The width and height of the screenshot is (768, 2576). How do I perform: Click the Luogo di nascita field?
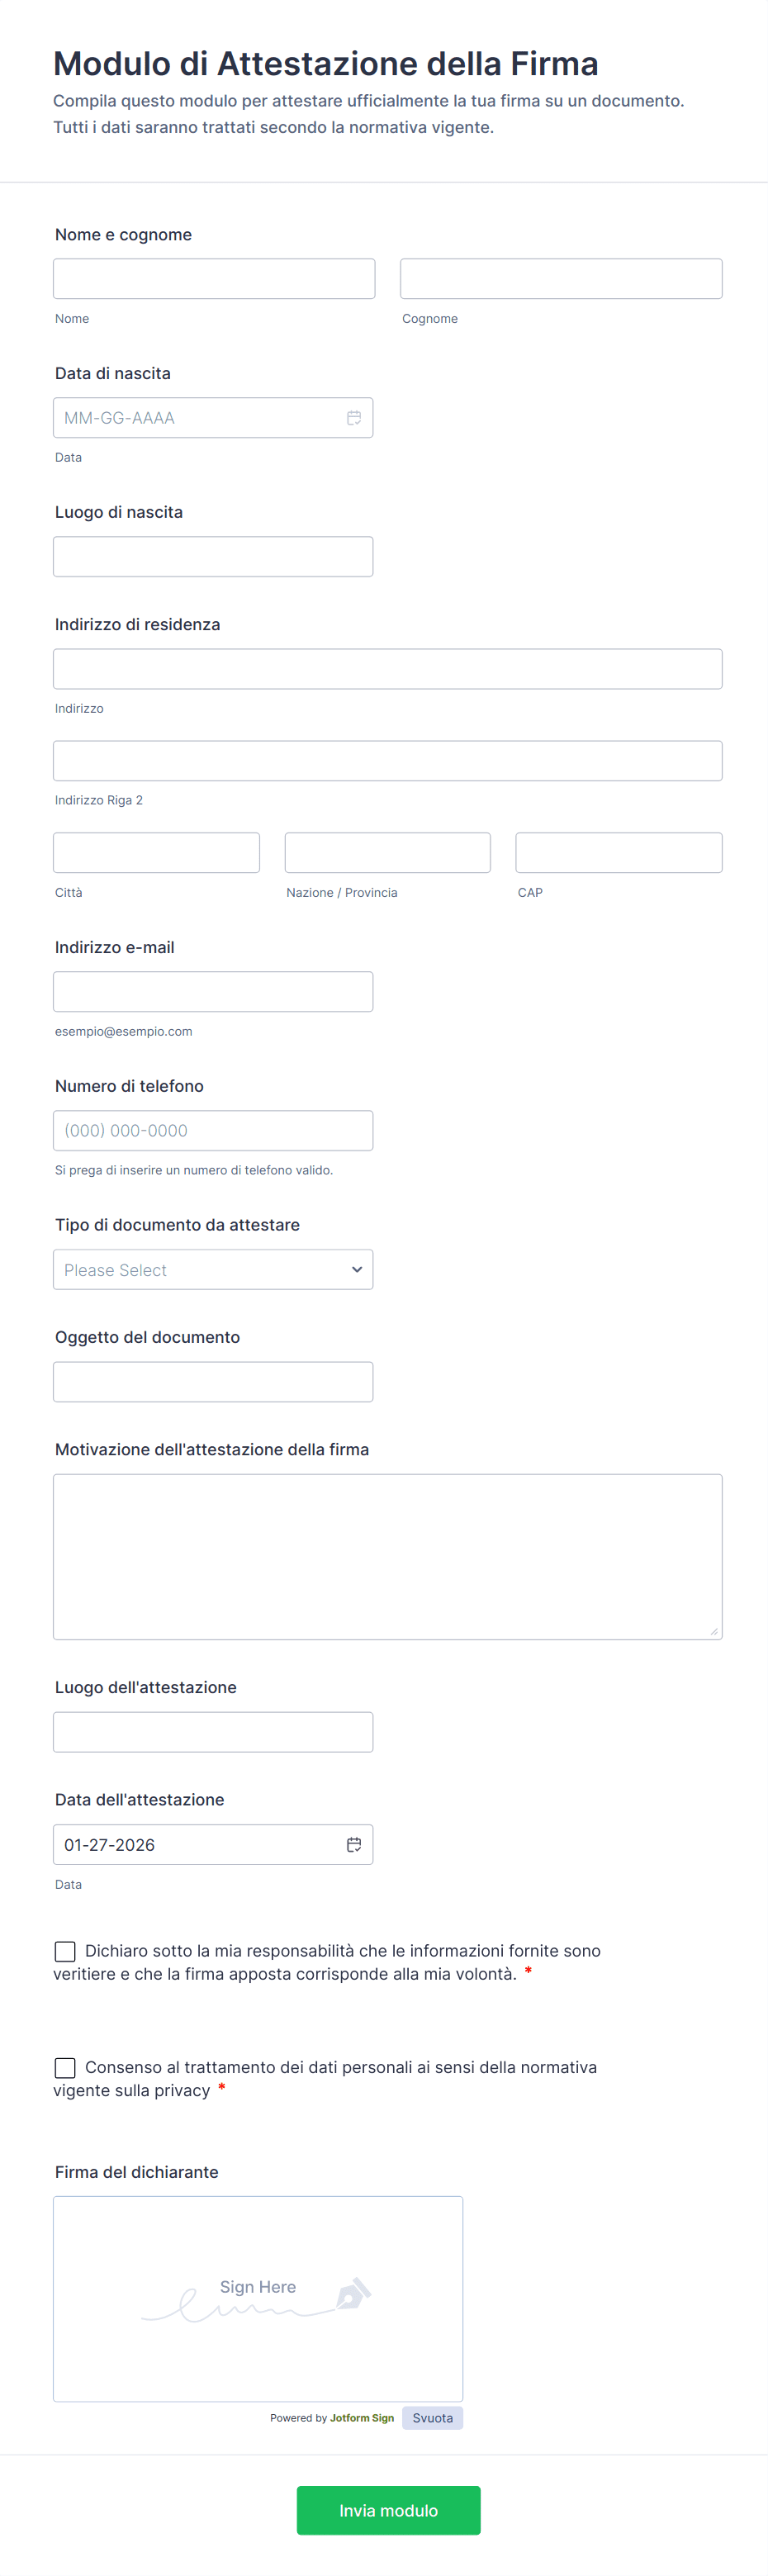point(213,556)
